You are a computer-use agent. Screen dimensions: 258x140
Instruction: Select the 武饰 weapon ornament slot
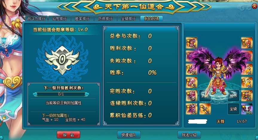(x=205, y=96)
